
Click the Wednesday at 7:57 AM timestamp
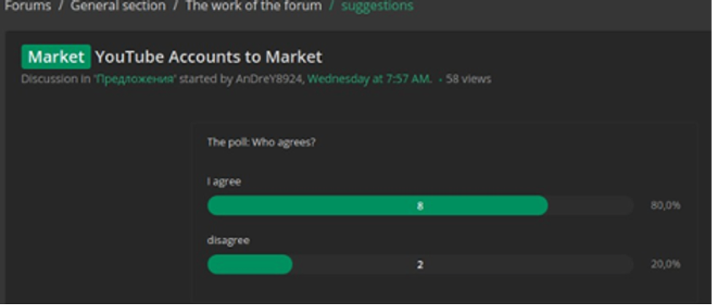[x=369, y=79]
